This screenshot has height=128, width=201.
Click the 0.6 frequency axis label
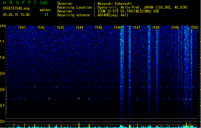point(3,122)
